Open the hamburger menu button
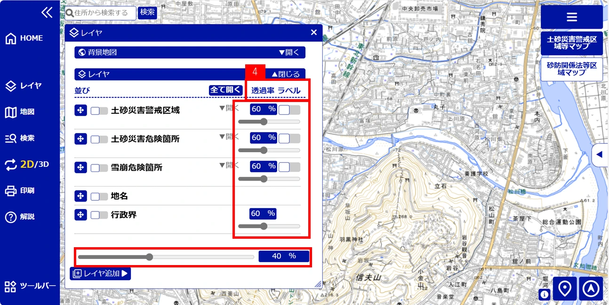The image size is (609, 305). click(572, 17)
